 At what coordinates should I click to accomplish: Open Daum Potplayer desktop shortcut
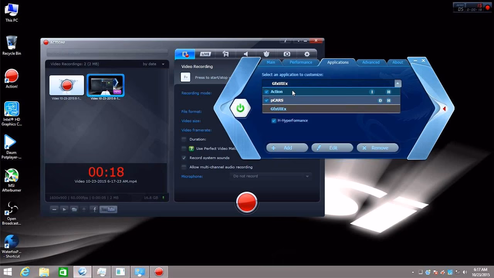pyautogui.click(x=12, y=147)
